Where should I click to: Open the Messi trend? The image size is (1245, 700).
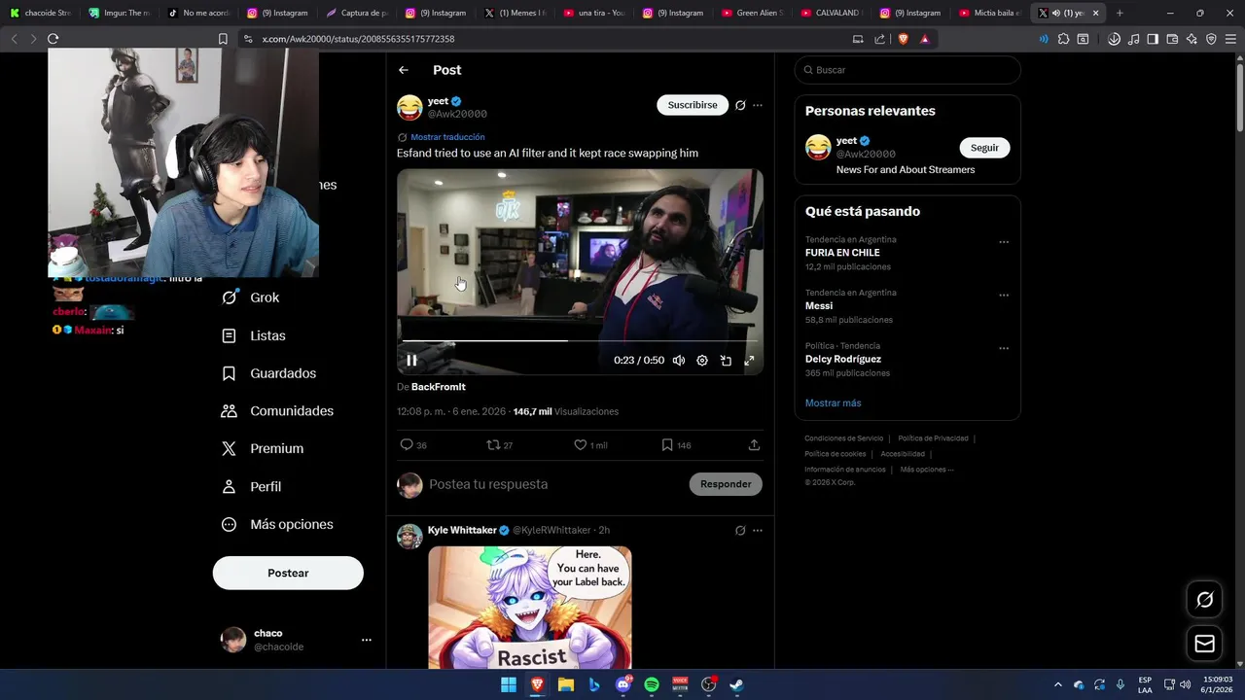tap(819, 306)
